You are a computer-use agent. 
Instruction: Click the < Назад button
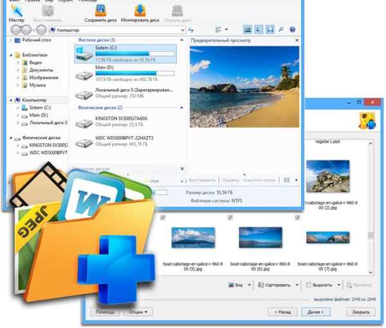pos(282,312)
